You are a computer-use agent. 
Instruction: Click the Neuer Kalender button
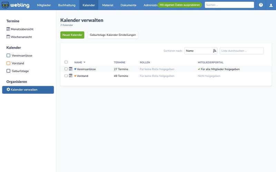[72, 35]
